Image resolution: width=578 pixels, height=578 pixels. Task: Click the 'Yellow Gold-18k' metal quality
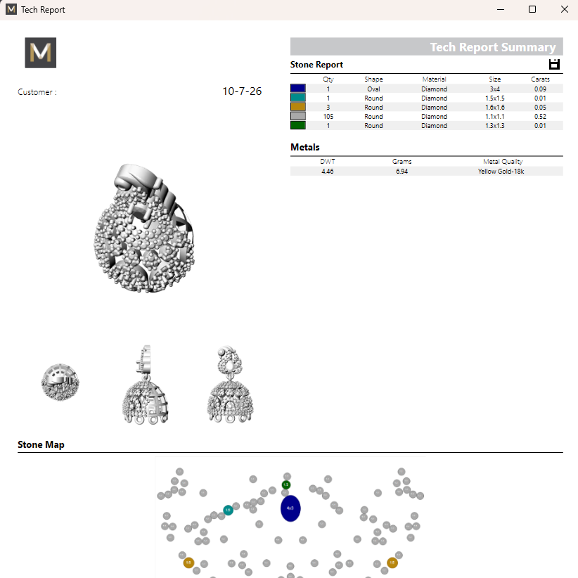(501, 172)
